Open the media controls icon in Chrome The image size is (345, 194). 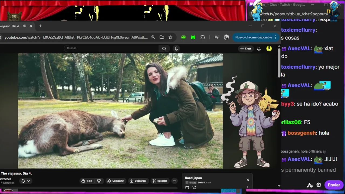(217, 37)
